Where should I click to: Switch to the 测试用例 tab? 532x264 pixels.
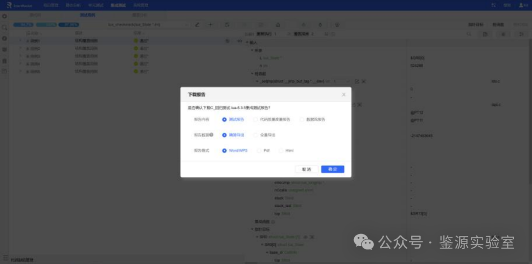pos(88,15)
